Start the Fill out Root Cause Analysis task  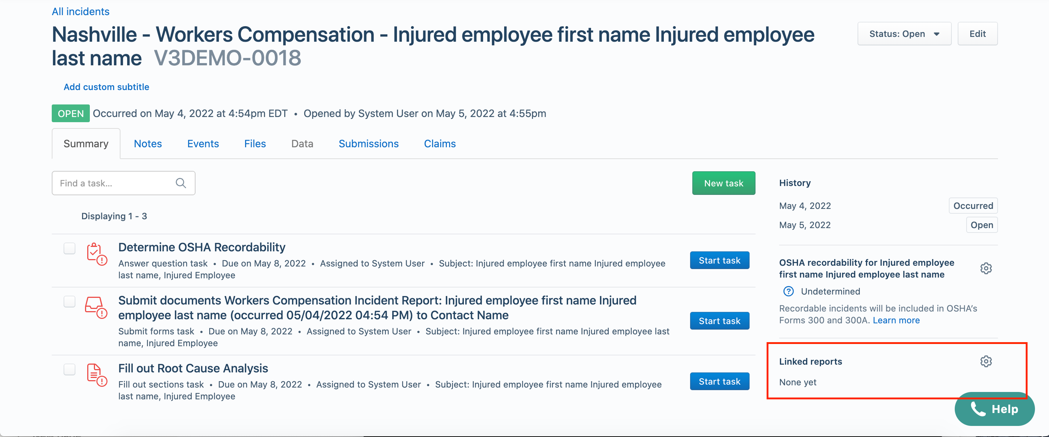pyautogui.click(x=720, y=381)
